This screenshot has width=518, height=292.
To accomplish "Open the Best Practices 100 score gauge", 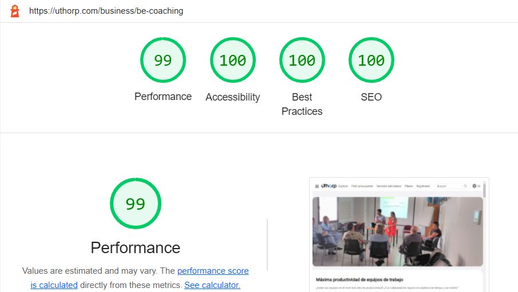I will pos(302,60).
